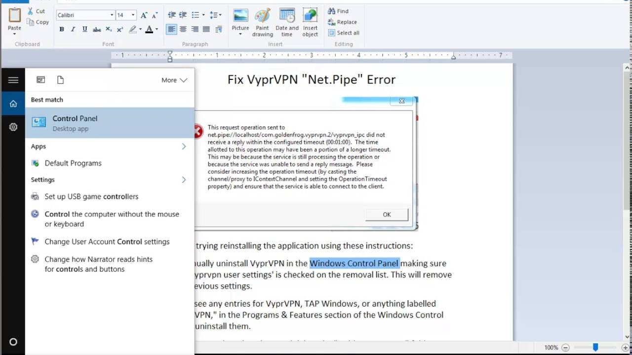Click the first-line indent marker on ruler

(170, 53)
